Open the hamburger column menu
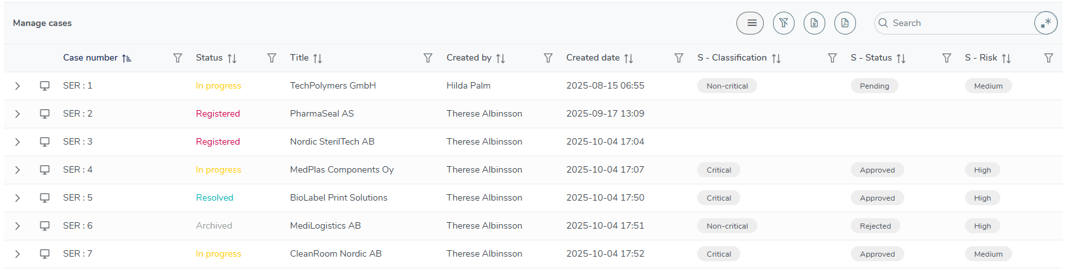The height and width of the screenshot is (271, 1069). 750,23
